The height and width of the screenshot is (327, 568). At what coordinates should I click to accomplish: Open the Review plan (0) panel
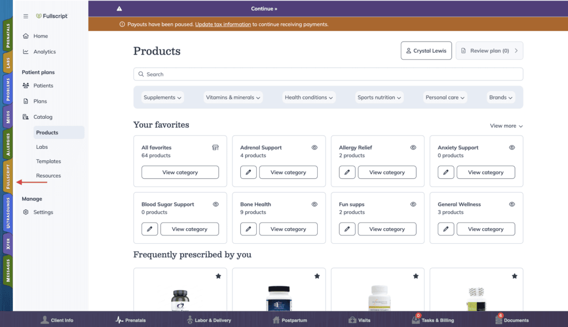pos(489,51)
